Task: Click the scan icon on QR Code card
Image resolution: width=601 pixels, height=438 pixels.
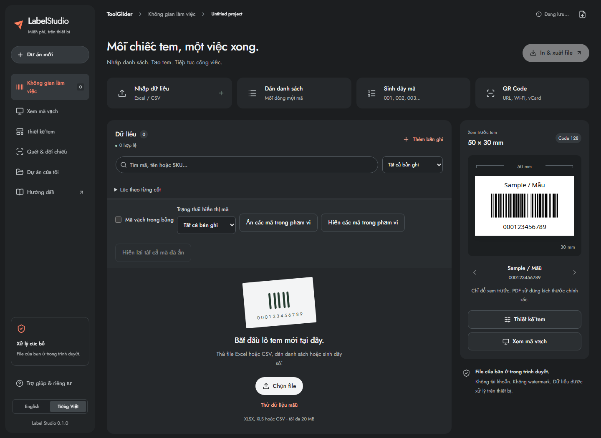Action: 490,93
